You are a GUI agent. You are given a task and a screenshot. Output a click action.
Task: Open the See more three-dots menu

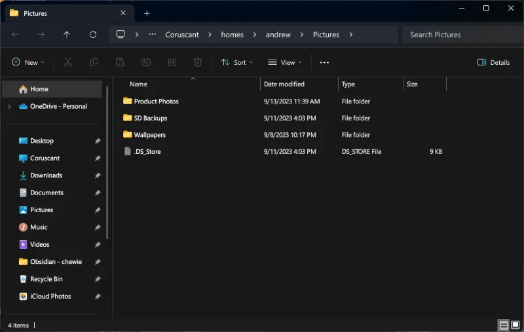pyautogui.click(x=324, y=62)
